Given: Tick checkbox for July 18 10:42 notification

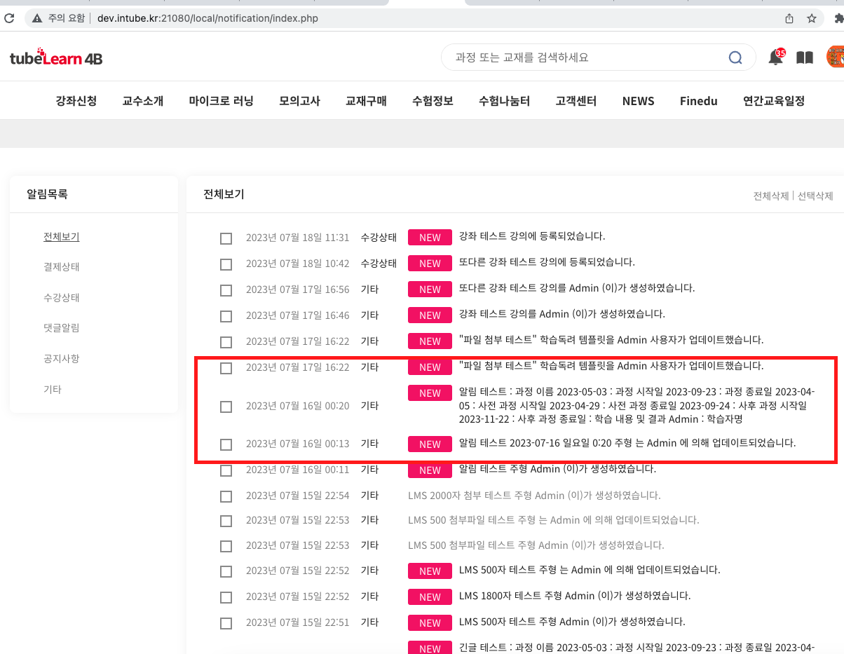Looking at the screenshot, I should (226, 264).
